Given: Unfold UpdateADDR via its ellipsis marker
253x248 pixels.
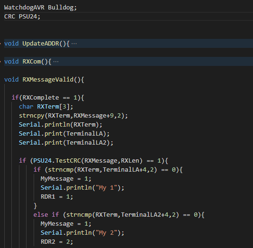Looking at the screenshot, I should point(74,44).
